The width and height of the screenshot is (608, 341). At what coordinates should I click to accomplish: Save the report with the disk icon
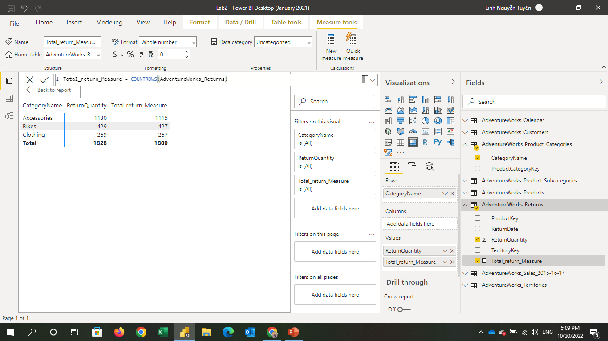(x=11, y=8)
